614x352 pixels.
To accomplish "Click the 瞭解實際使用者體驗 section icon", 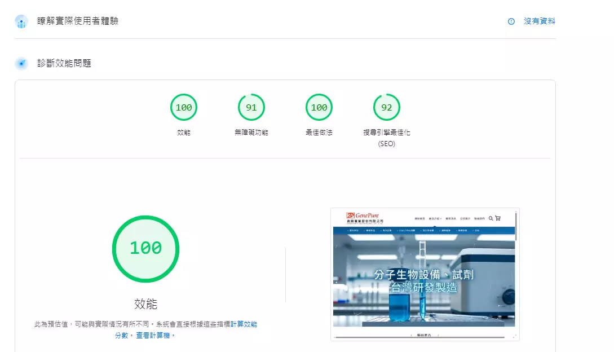I will [x=21, y=21].
